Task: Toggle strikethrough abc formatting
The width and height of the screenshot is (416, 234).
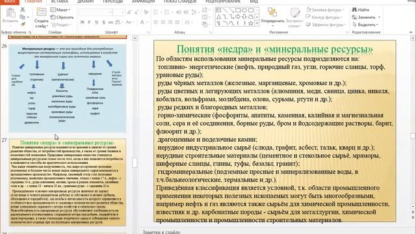Action: coord(110,22)
